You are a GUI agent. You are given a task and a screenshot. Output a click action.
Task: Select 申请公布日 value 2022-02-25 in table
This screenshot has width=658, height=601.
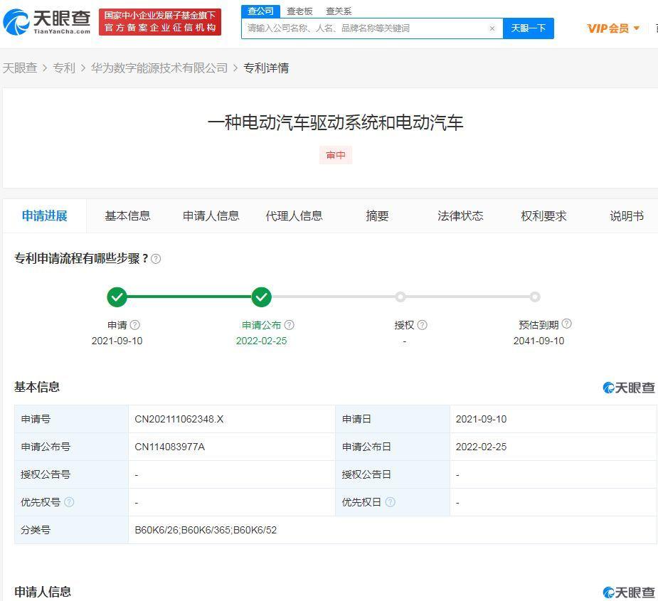[x=481, y=447]
